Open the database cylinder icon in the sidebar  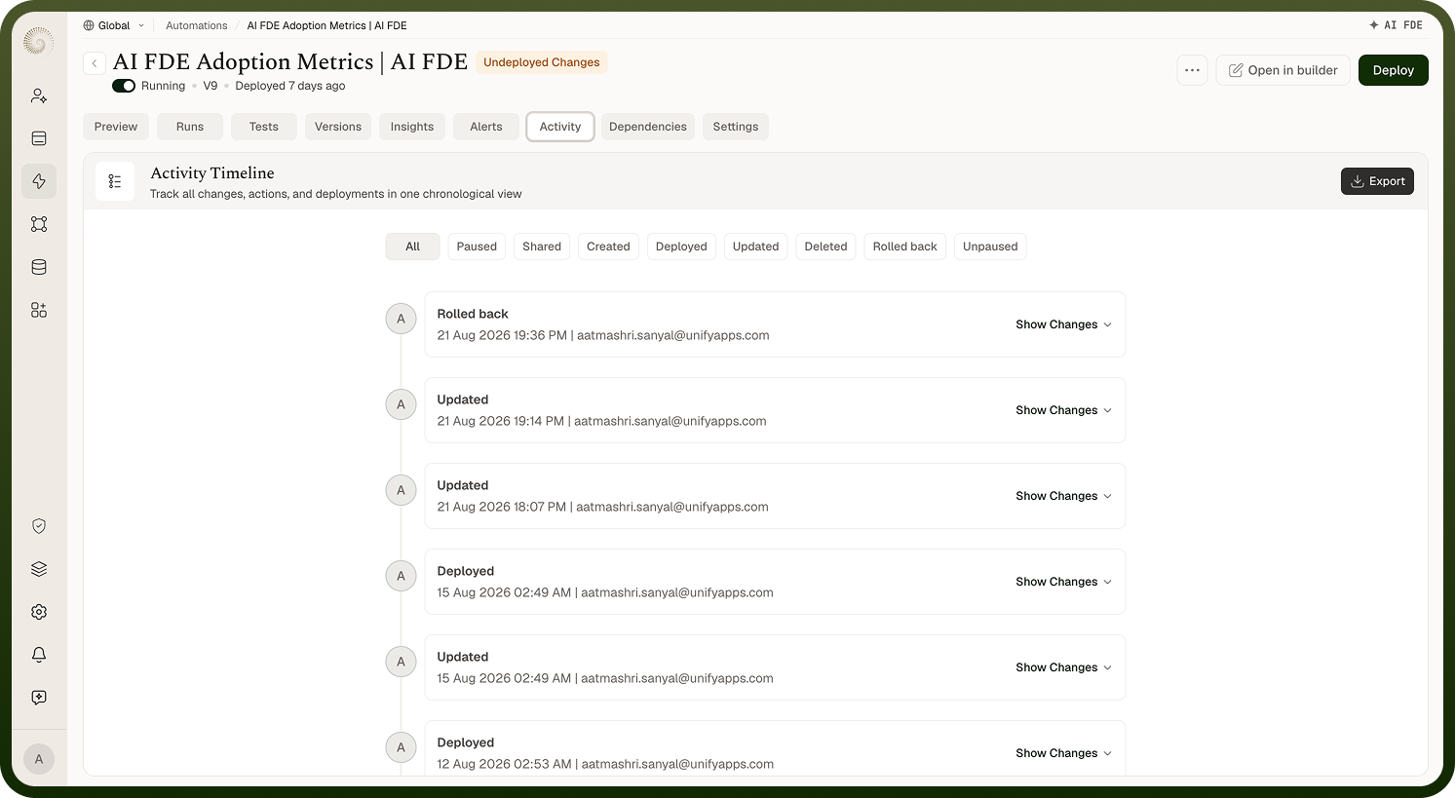click(39, 267)
